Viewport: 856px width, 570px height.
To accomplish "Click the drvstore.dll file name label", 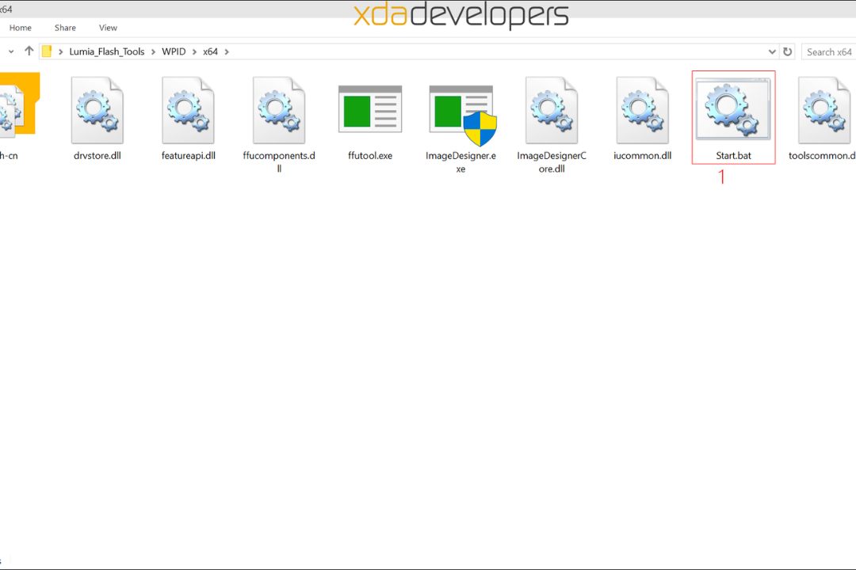I will point(97,155).
